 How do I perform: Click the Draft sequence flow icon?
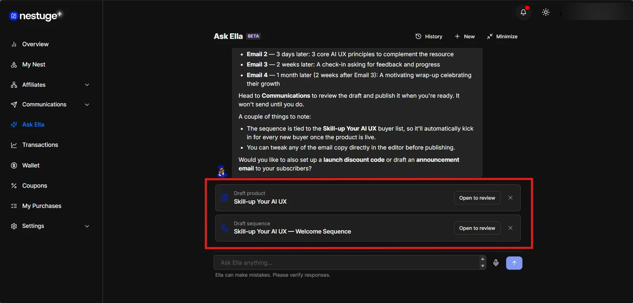coord(225,228)
